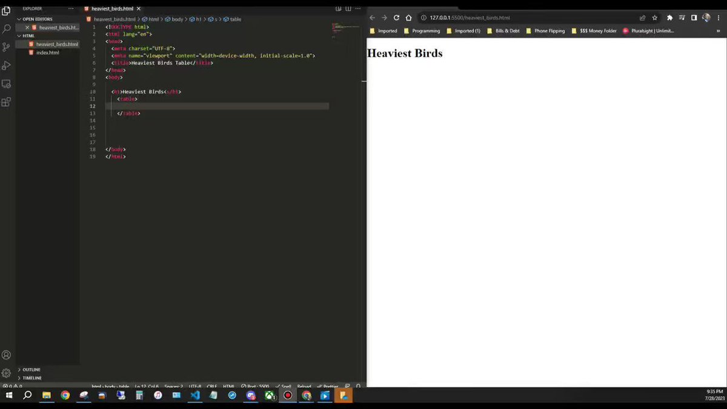Open Windows taskbar search
The height and width of the screenshot is (409, 727).
(27, 395)
